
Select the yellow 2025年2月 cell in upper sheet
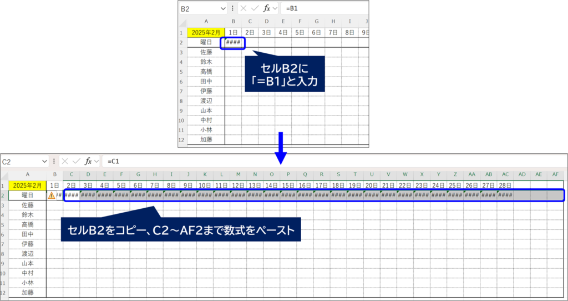[x=206, y=32]
